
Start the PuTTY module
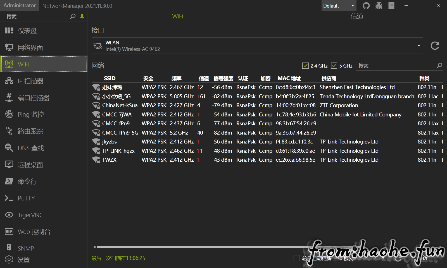(x=26, y=198)
